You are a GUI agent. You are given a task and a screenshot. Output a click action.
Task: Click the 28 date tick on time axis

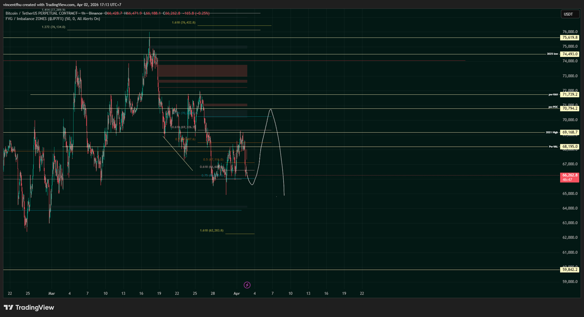[213, 294]
